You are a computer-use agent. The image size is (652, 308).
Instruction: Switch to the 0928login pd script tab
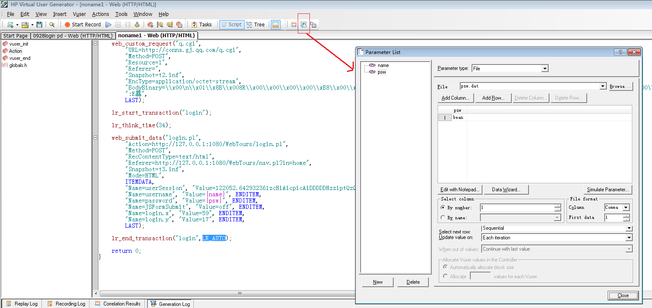(x=73, y=36)
